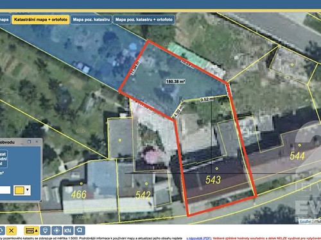Click parcel number 543 label
This screenshot has width=321, height=240.
tap(213, 180)
